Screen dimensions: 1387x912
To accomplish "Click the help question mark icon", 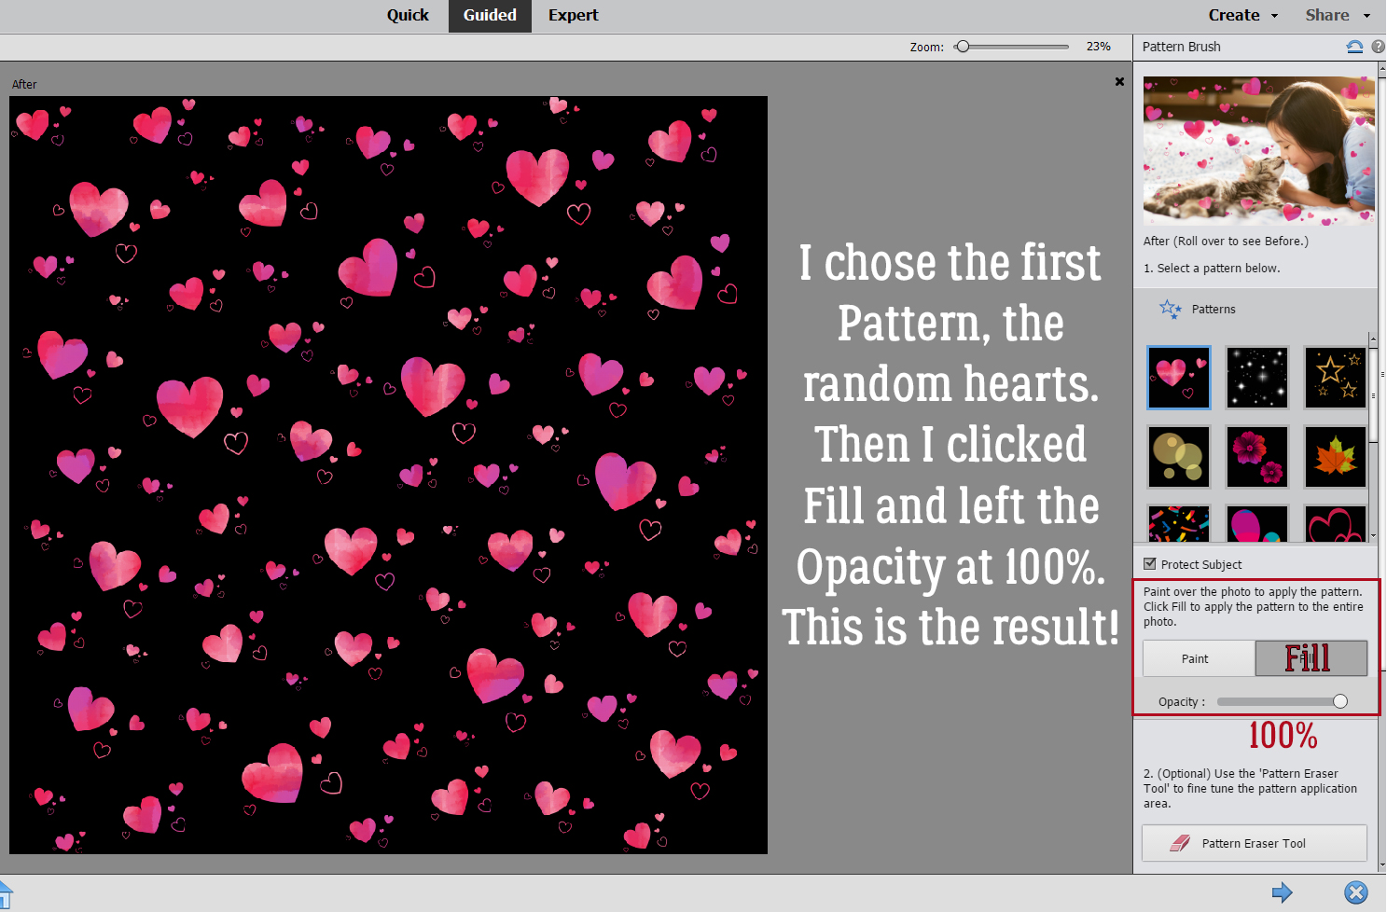I will tap(1378, 47).
